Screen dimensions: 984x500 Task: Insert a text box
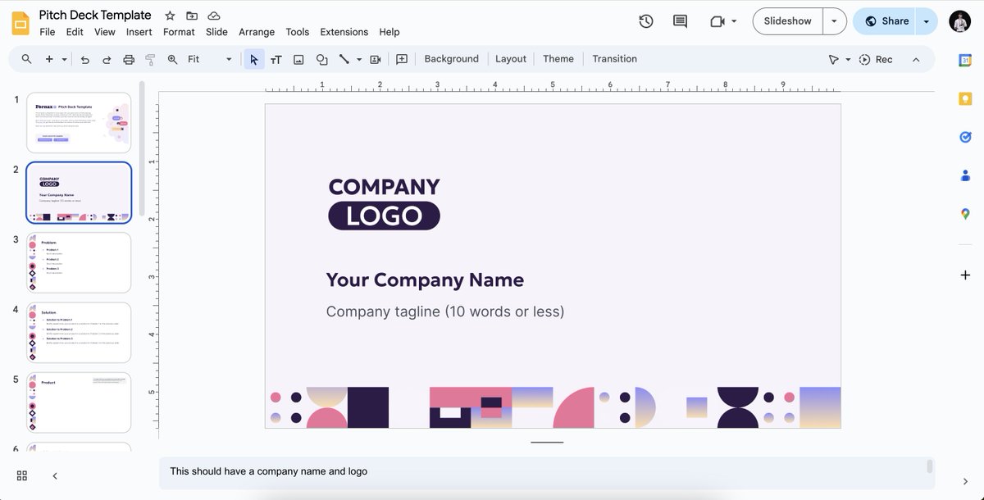tap(276, 58)
